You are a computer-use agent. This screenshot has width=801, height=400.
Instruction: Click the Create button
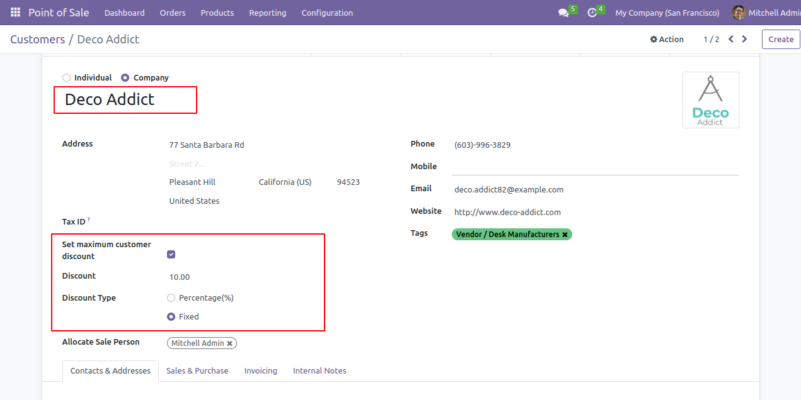pos(781,39)
